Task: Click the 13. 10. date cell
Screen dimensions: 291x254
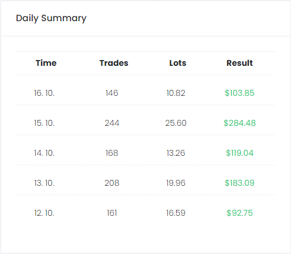Action: [x=44, y=183]
